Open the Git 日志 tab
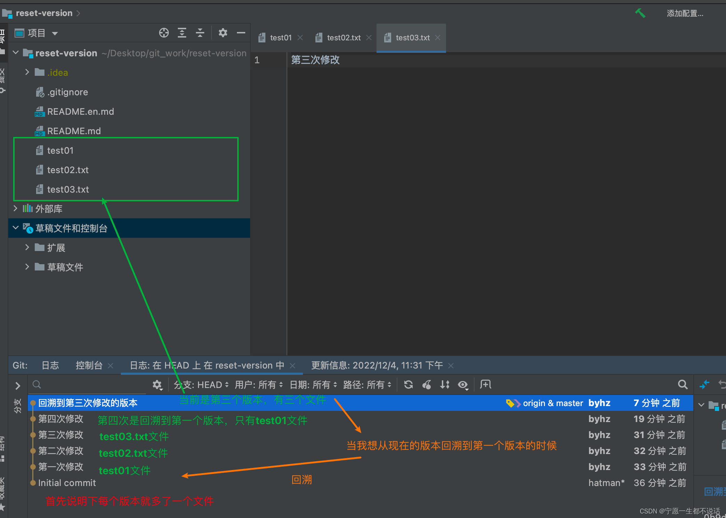The width and height of the screenshot is (726, 518). pos(50,365)
